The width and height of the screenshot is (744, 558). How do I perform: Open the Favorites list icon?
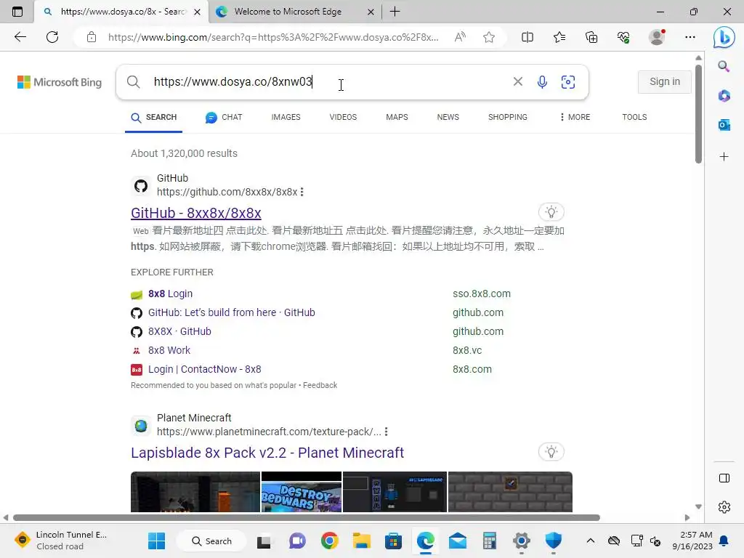(559, 37)
